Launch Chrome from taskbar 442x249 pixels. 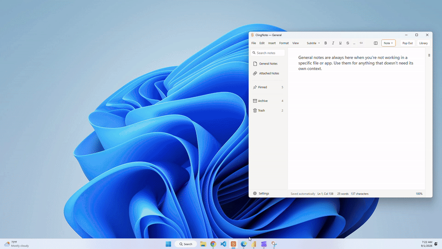coord(213,244)
